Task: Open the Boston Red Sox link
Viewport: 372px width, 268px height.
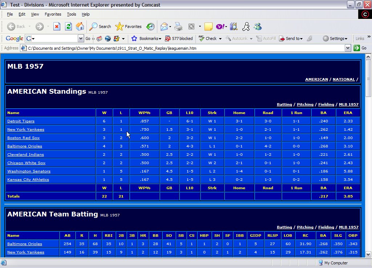Action: 24,138
